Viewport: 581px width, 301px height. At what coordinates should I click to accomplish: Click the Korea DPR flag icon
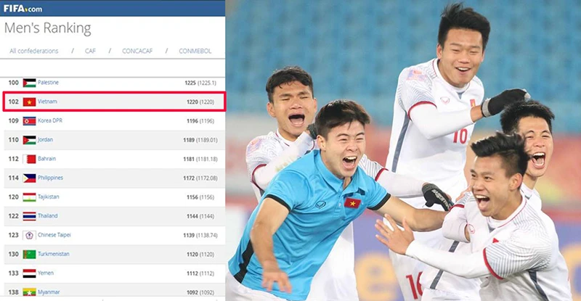(x=29, y=120)
